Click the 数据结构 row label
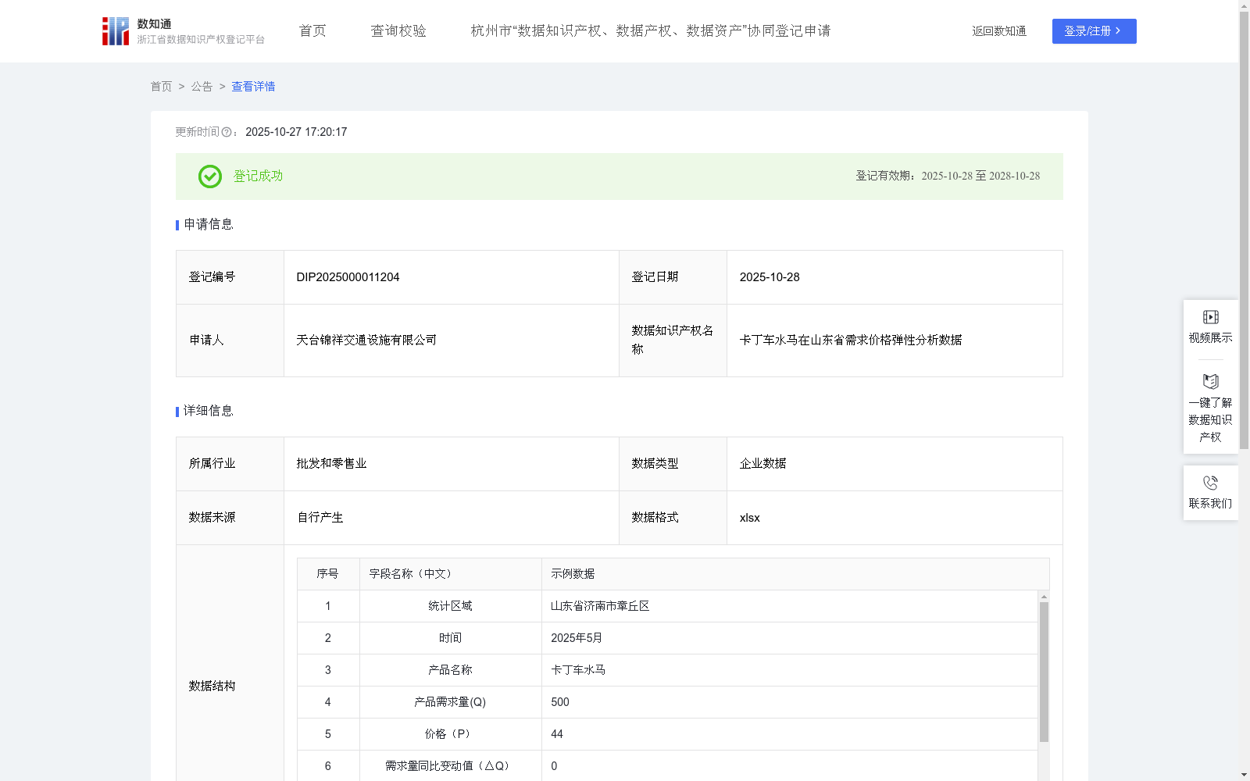Screen dimensions: 1250x781 tap(212, 686)
